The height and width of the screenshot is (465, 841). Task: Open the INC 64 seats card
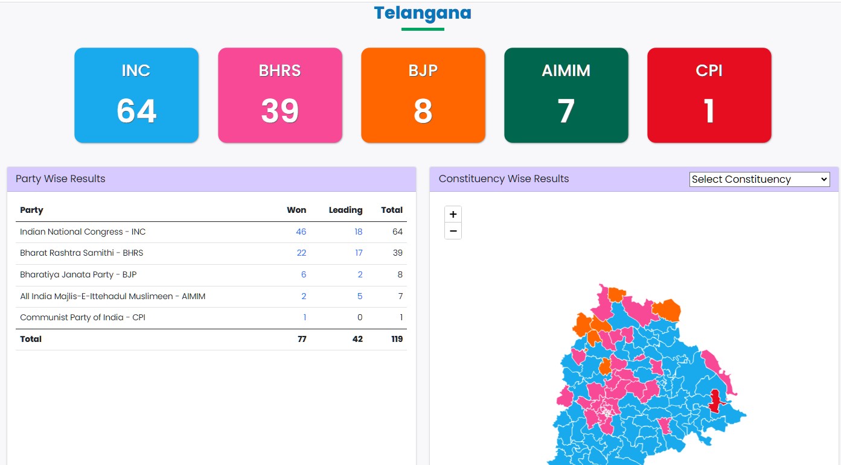click(x=136, y=95)
